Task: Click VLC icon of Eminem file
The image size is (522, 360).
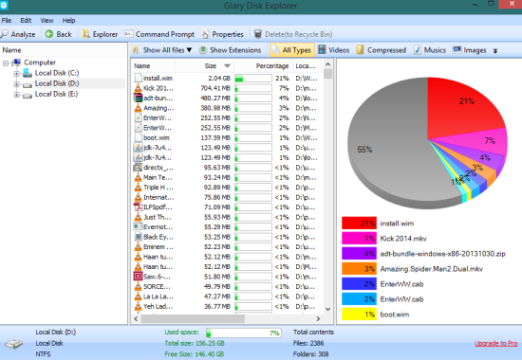Action: [138, 246]
